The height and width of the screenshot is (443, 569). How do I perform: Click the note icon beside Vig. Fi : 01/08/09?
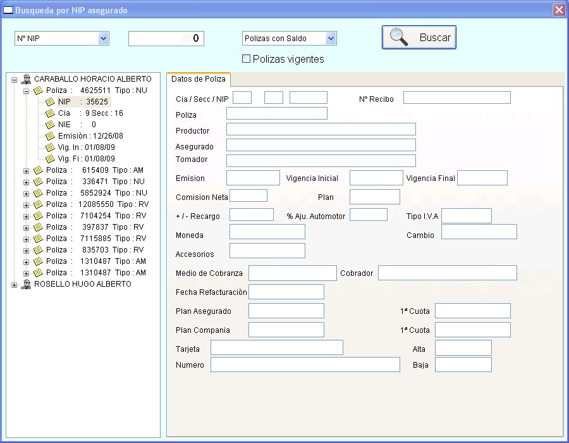(x=50, y=159)
